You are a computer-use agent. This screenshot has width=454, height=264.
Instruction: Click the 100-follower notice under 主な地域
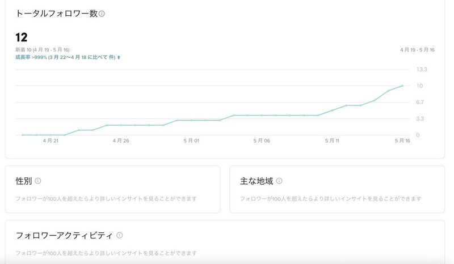(x=330, y=199)
